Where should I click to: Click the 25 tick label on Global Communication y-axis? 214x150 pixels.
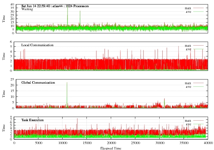point(12,79)
